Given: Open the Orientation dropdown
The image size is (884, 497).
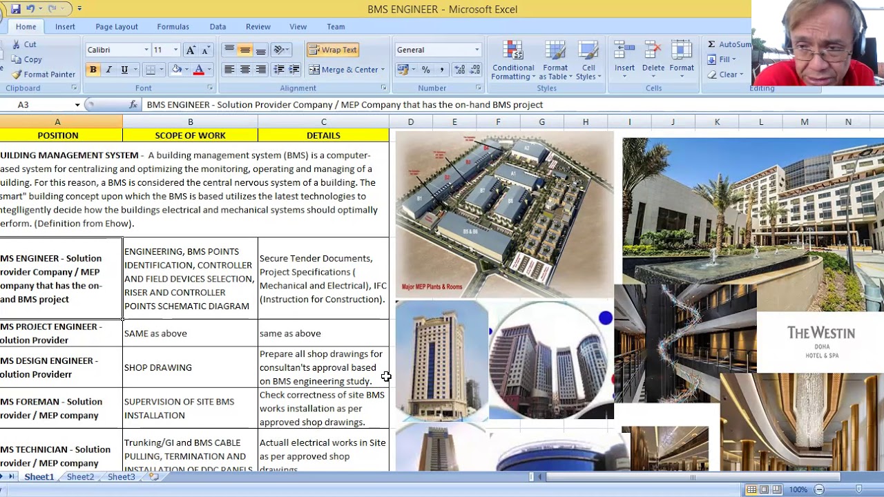Looking at the screenshot, I should point(281,50).
